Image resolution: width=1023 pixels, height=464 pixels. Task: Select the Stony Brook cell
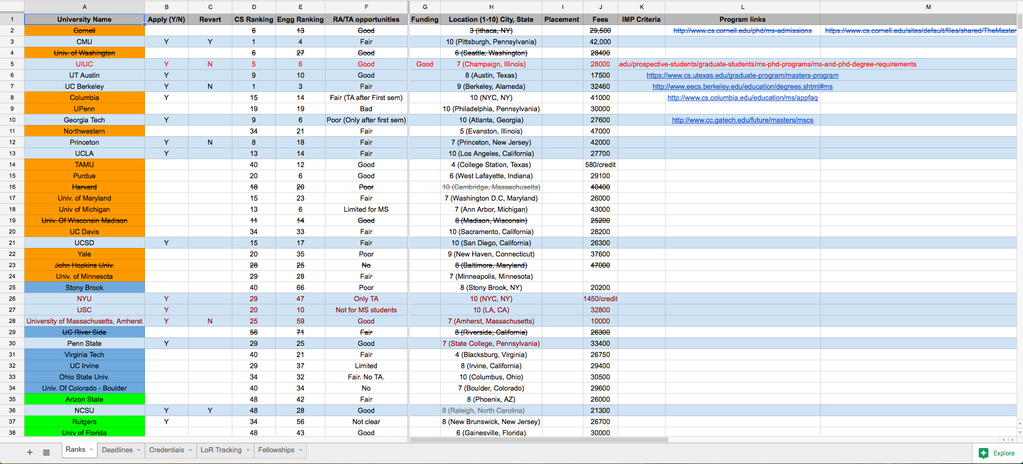(84, 288)
